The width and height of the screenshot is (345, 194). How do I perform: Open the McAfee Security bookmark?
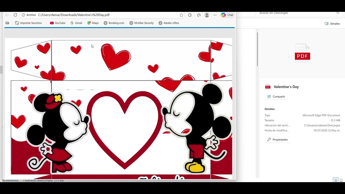pos(142,23)
